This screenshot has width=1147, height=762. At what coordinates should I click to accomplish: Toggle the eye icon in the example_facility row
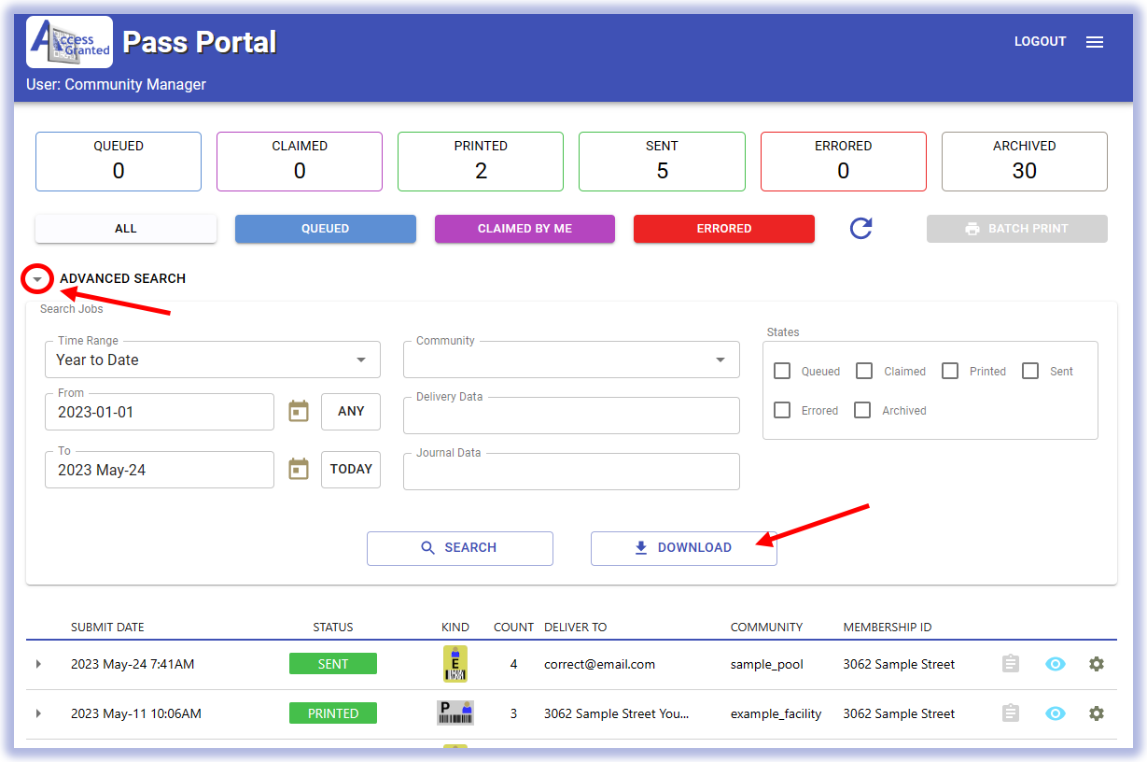point(1055,713)
